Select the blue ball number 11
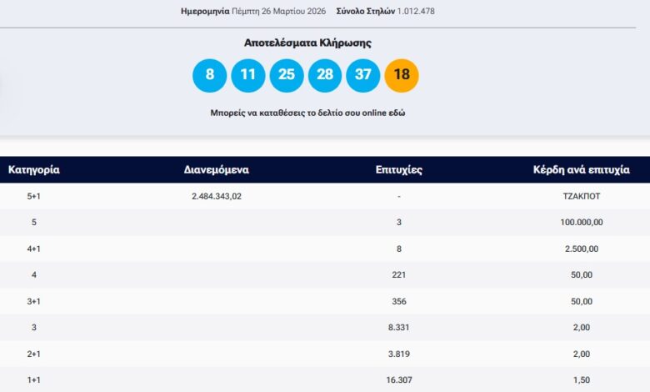The image size is (650, 392). [247, 75]
